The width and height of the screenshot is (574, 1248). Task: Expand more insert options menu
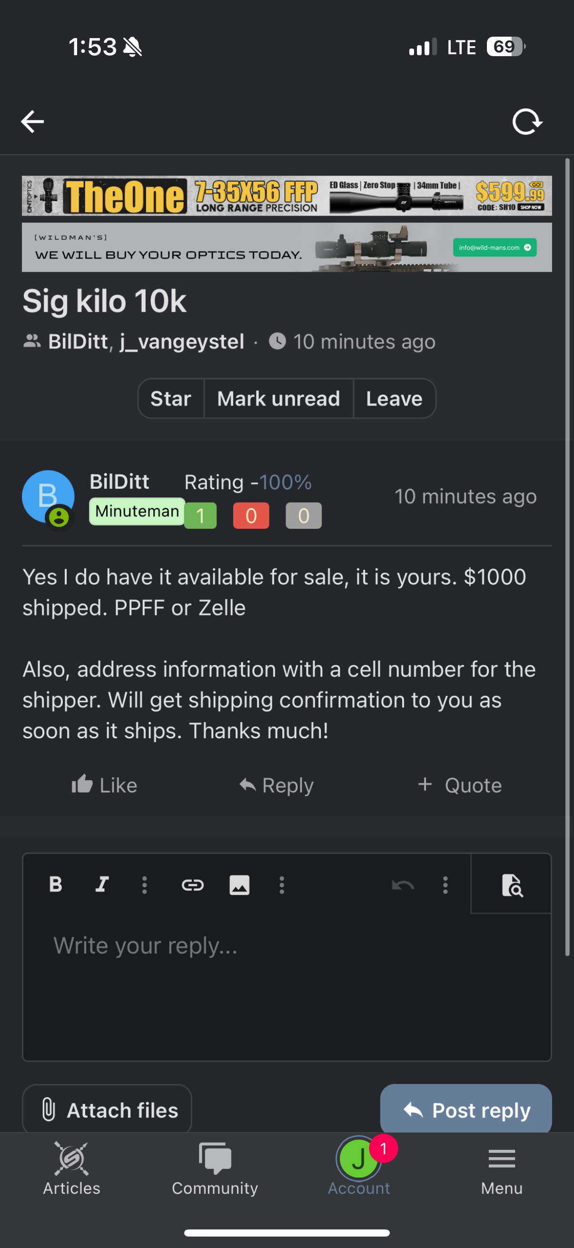282,885
